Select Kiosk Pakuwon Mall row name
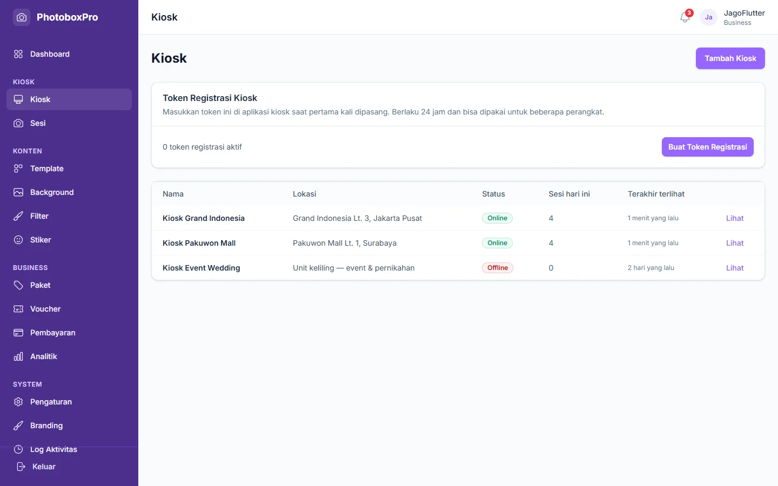This screenshot has height=486, width=778. pos(199,243)
